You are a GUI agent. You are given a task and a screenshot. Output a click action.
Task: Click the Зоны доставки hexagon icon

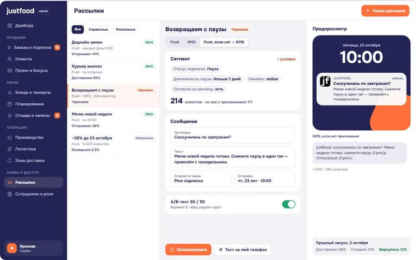(x=10, y=160)
